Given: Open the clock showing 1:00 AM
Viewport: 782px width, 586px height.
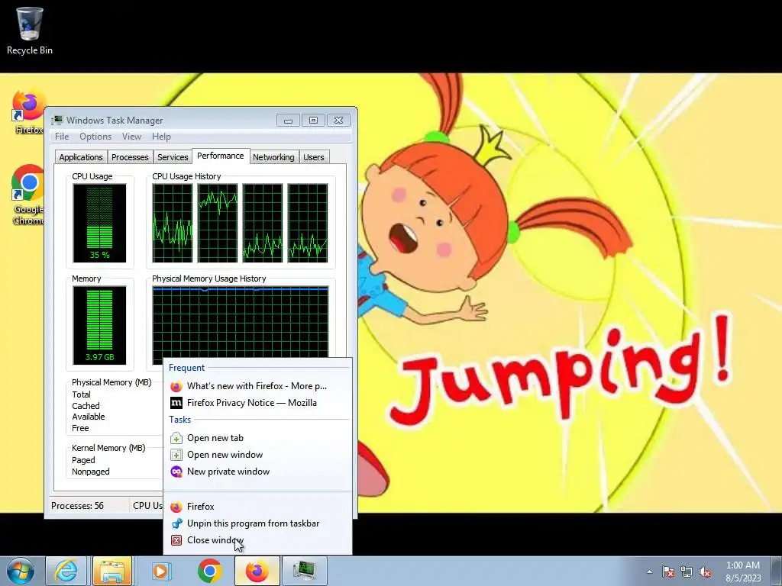Looking at the screenshot, I should point(743,571).
